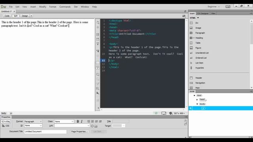Open the ID None dropdown
Screen dimensions: 253x142
tap(33, 125)
